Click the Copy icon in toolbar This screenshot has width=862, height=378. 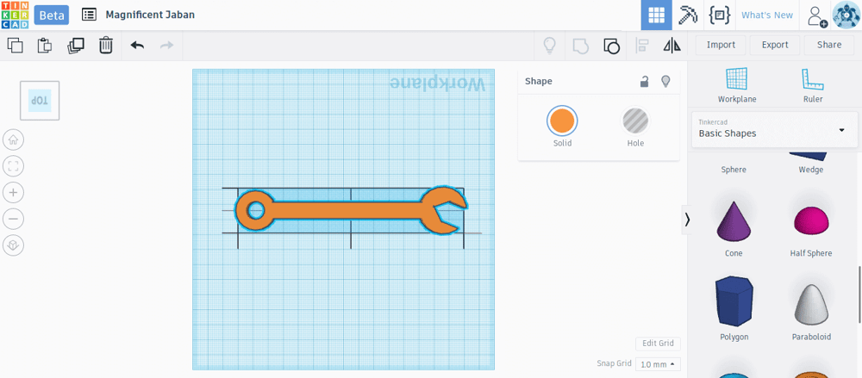16,45
